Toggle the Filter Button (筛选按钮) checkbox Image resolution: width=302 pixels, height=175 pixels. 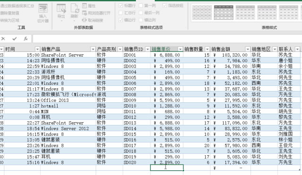click(x=165, y=6)
